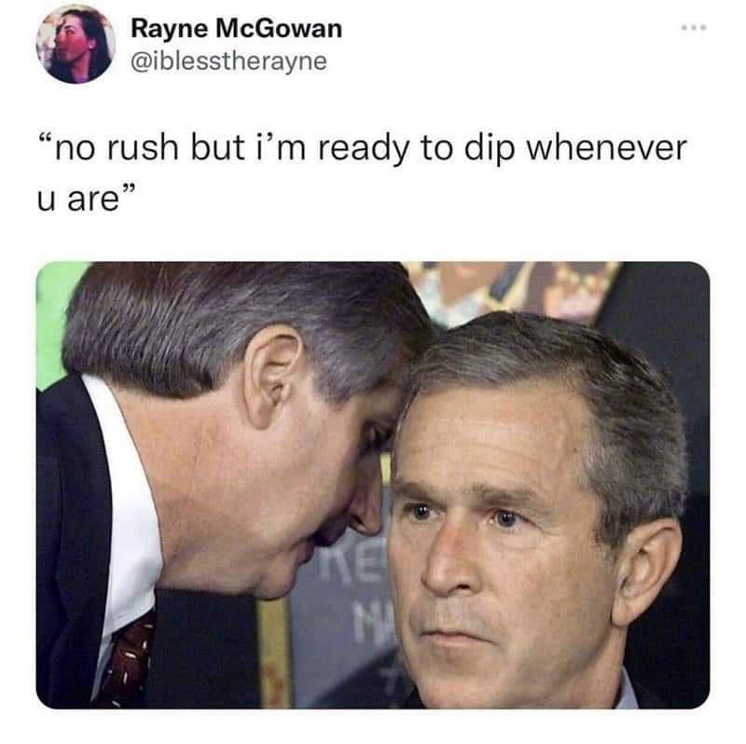
Task: Click the word "whenever" in the tweet
Action: [x=607, y=148]
